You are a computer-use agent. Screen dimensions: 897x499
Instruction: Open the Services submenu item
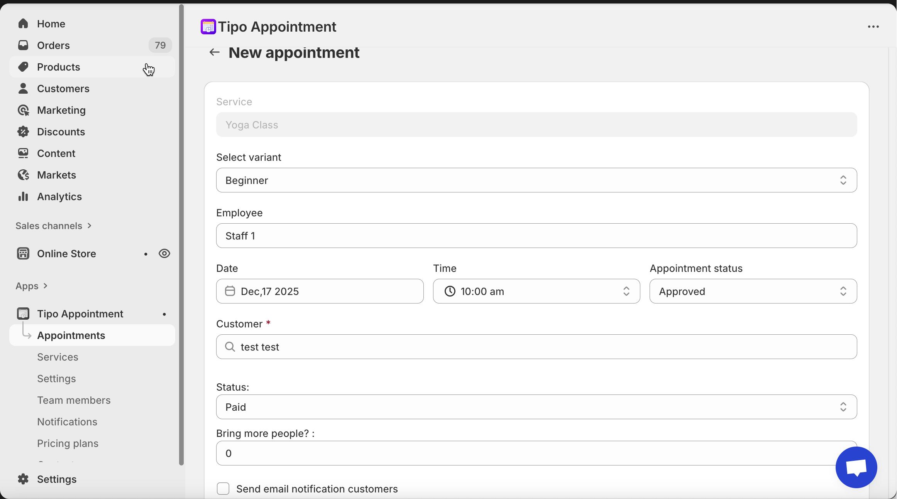[58, 357]
